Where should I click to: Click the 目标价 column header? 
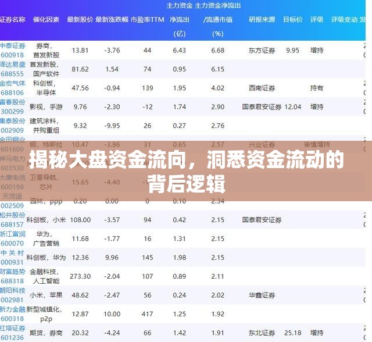(x=292, y=19)
